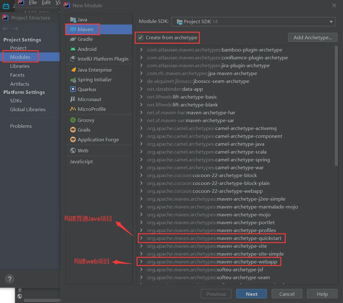Image resolution: width=343 pixels, height=303 pixels.
Task: Open the Artifacts settings page
Action: click(20, 84)
